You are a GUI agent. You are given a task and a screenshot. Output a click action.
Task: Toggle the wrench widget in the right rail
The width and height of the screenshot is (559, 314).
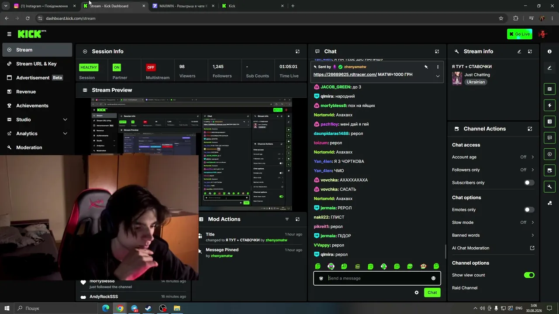(x=549, y=187)
